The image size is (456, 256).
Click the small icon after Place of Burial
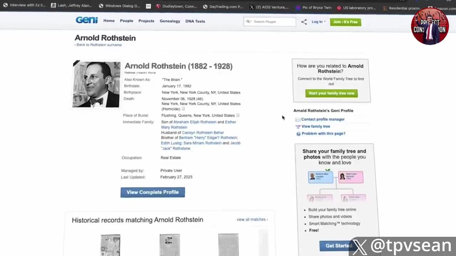pyautogui.click(x=238, y=115)
